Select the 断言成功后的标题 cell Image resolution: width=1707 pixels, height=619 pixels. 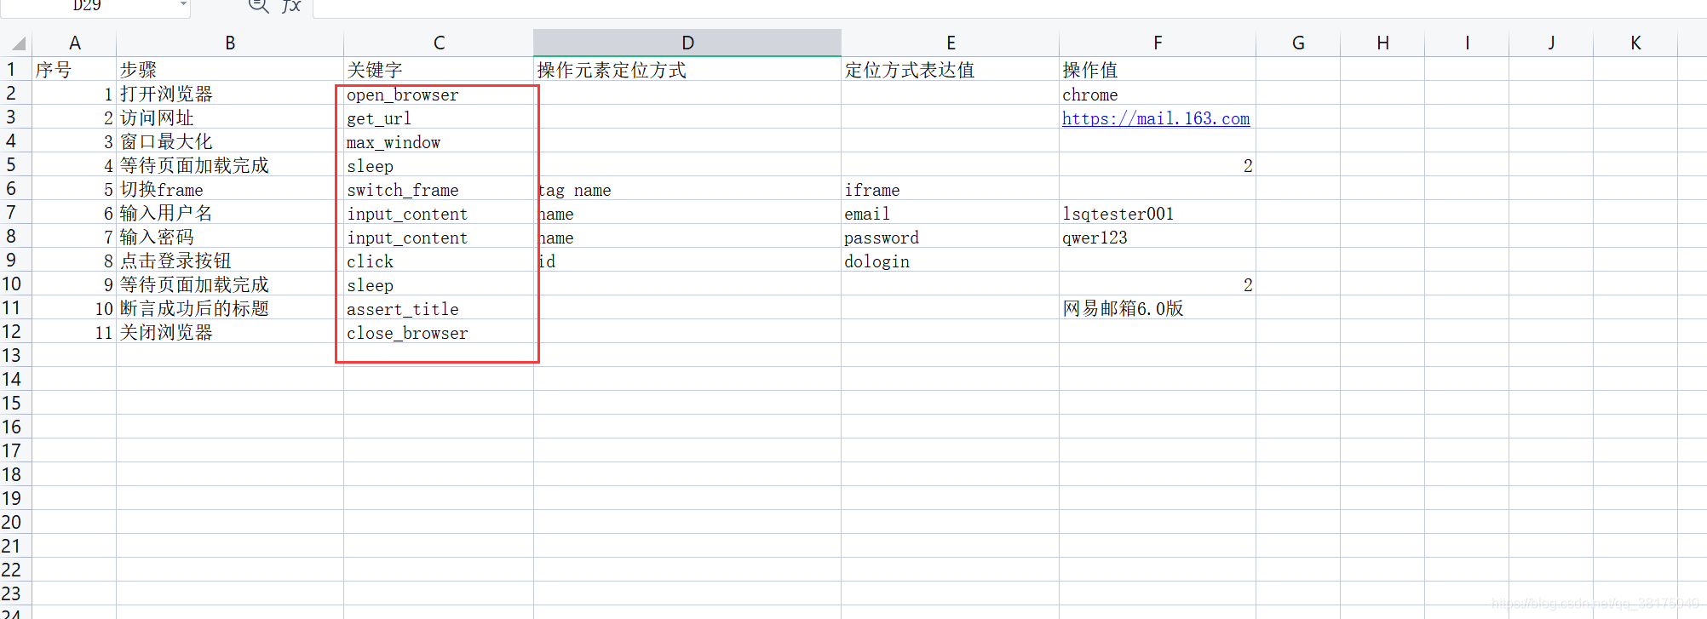coord(230,308)
